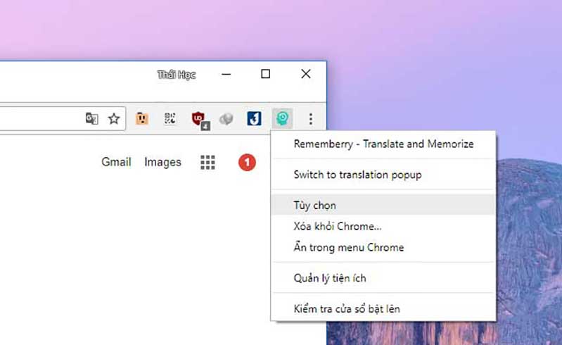Minimize the Chrome window
This screenshot has width=562, height=345.
[226, 74]
